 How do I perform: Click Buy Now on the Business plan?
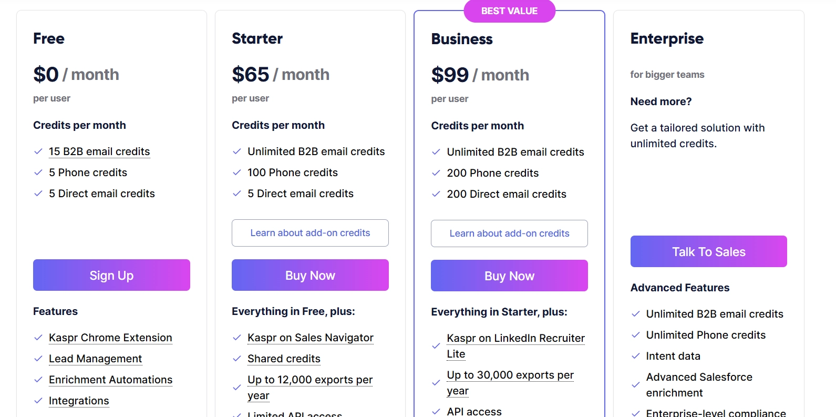[509, 276]
